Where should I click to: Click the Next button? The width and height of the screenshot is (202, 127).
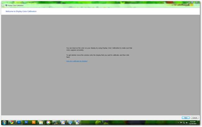point(186,118)
